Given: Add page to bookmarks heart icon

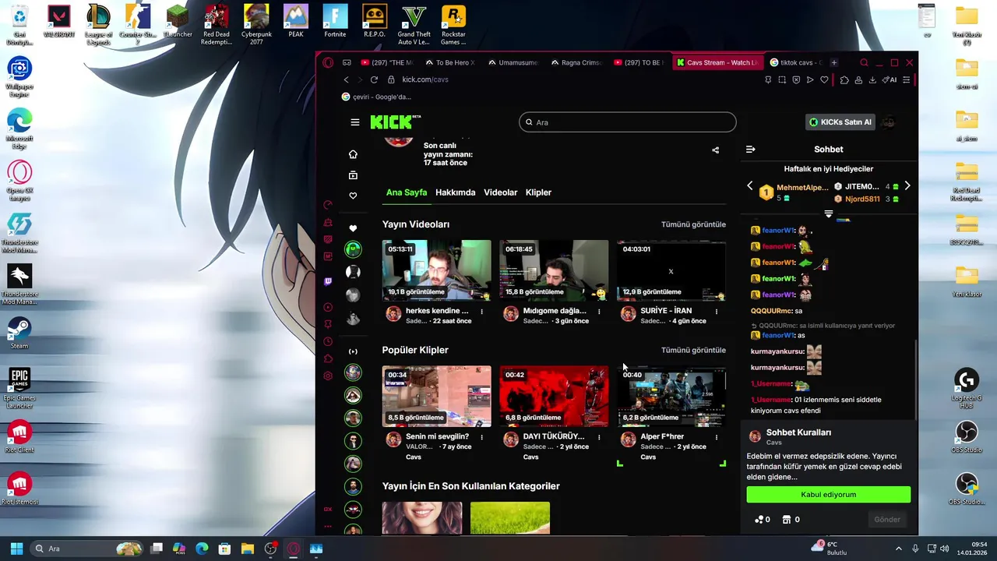Looking at the screenshot, I should coord(824,79).
